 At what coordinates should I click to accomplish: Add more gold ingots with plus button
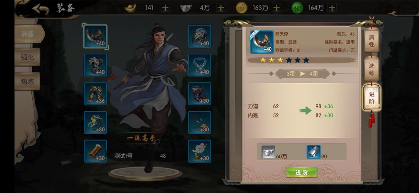tap(165, 8)
